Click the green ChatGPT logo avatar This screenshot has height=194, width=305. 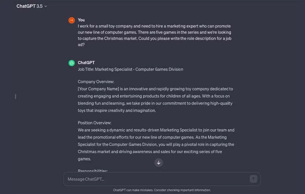(x=72, y=63)
